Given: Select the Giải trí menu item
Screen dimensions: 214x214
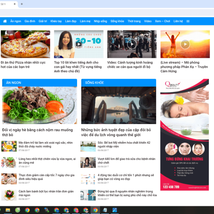Looking at the screenshot, I should click(43, 21).
